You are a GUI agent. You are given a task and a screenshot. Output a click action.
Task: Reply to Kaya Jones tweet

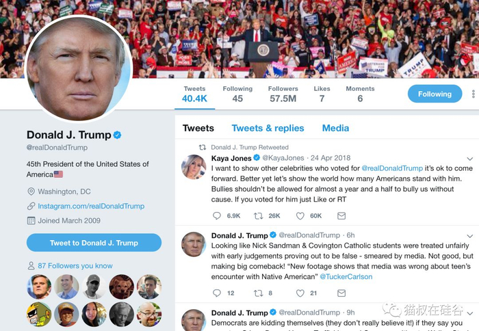pos(217,216)
